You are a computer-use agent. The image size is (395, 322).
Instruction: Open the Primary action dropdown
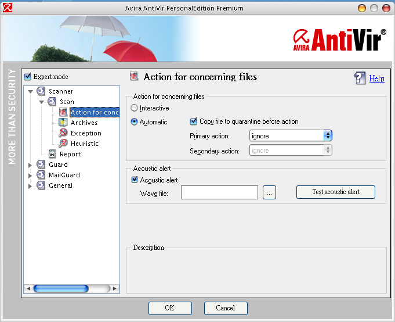click(291, 135)
